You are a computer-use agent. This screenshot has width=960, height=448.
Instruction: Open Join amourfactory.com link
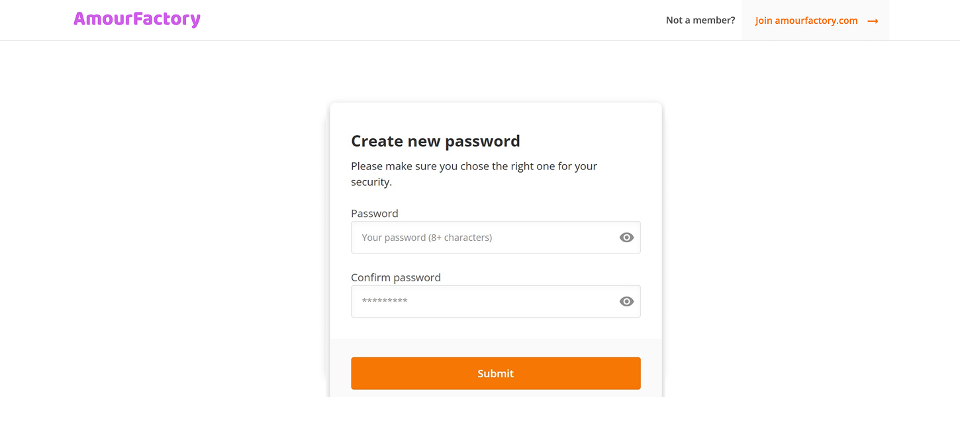[806, 21]
